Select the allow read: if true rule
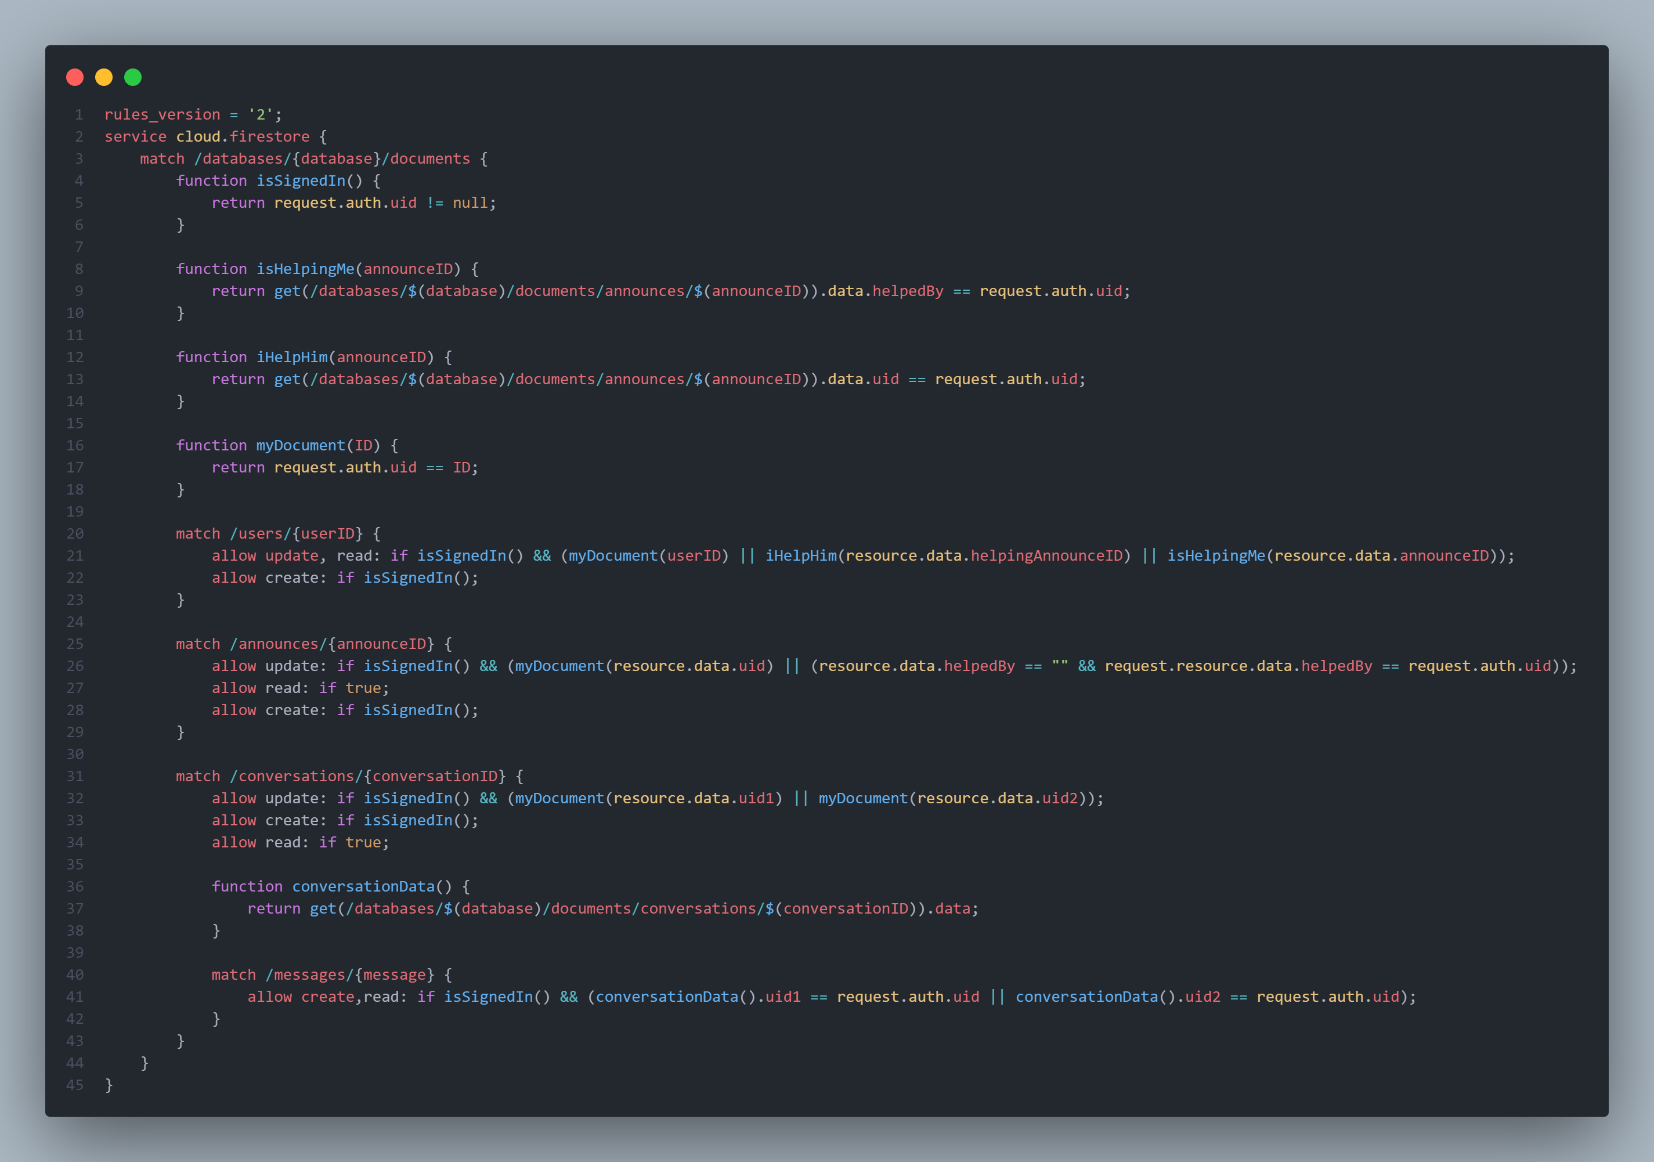Screen dimensions: 1654x1162 tap(299, 687)
